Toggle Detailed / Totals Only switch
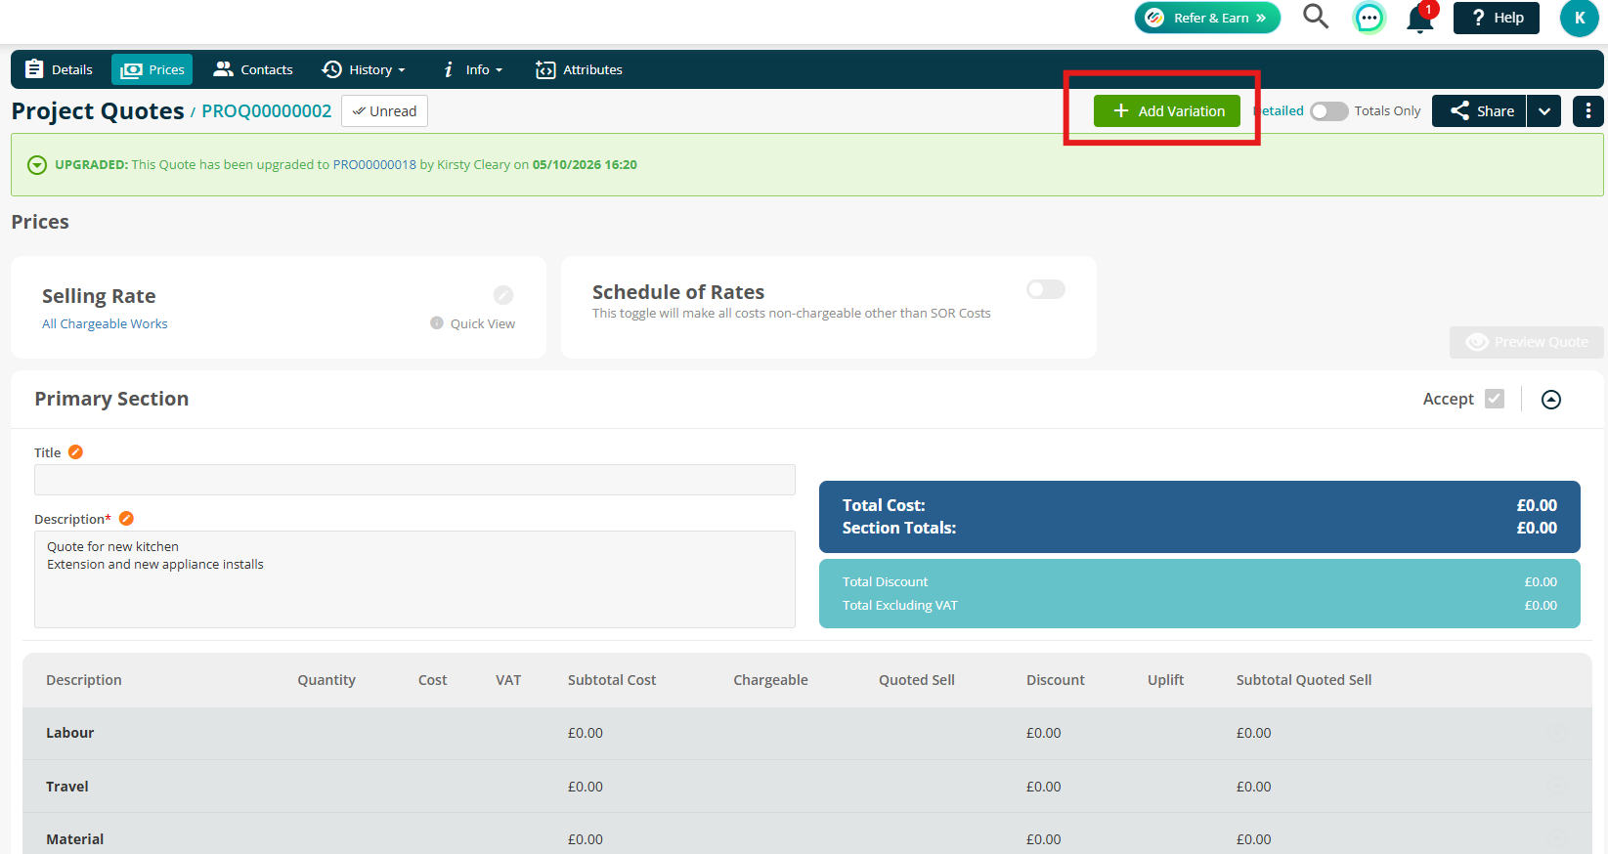 click(x=1328, y=111)
